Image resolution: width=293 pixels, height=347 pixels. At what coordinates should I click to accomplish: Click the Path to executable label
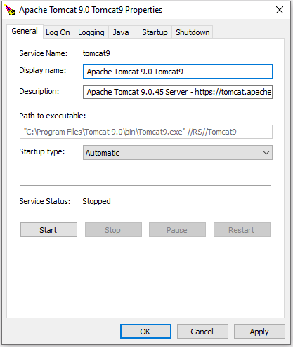coord(53,116)
